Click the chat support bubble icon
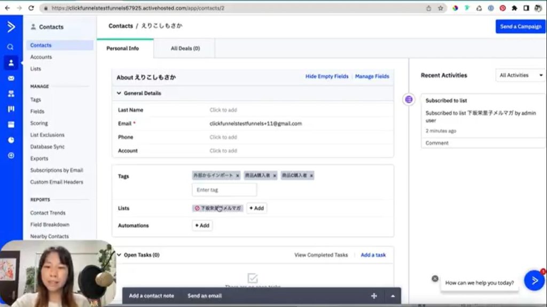547x307 pixels. click(x=534, y=280)
